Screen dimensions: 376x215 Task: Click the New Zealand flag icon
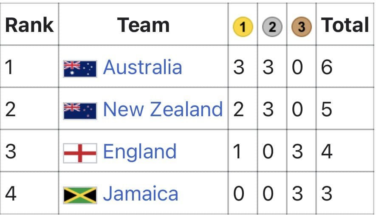click(x=80, y=111)
